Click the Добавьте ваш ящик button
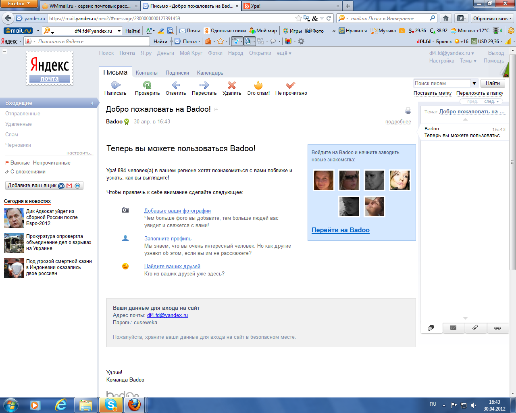The height and width of the screenshot is (413, 516). point(44,186)
